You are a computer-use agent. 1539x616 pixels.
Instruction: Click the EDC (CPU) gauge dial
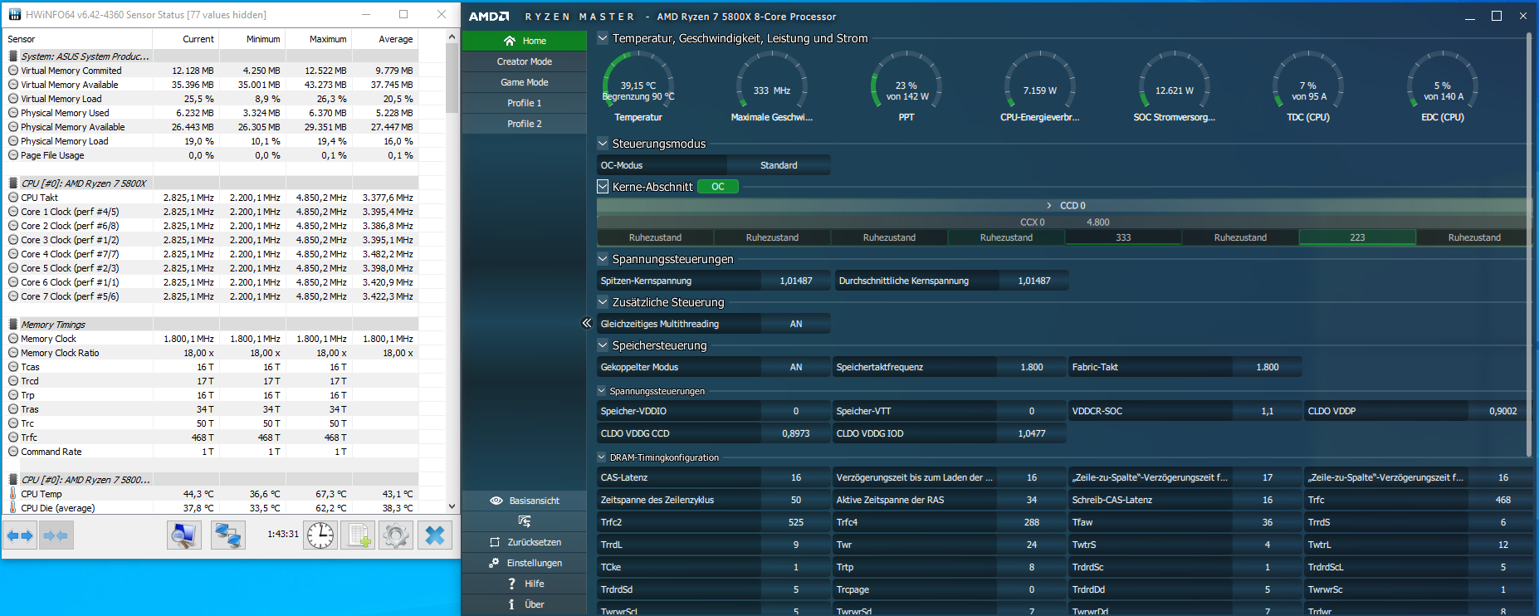click(1443, 81)
